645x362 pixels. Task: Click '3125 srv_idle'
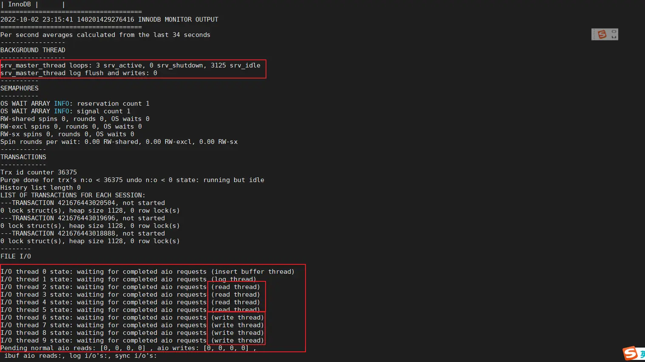pyautogui.click(x=235, y=65)
